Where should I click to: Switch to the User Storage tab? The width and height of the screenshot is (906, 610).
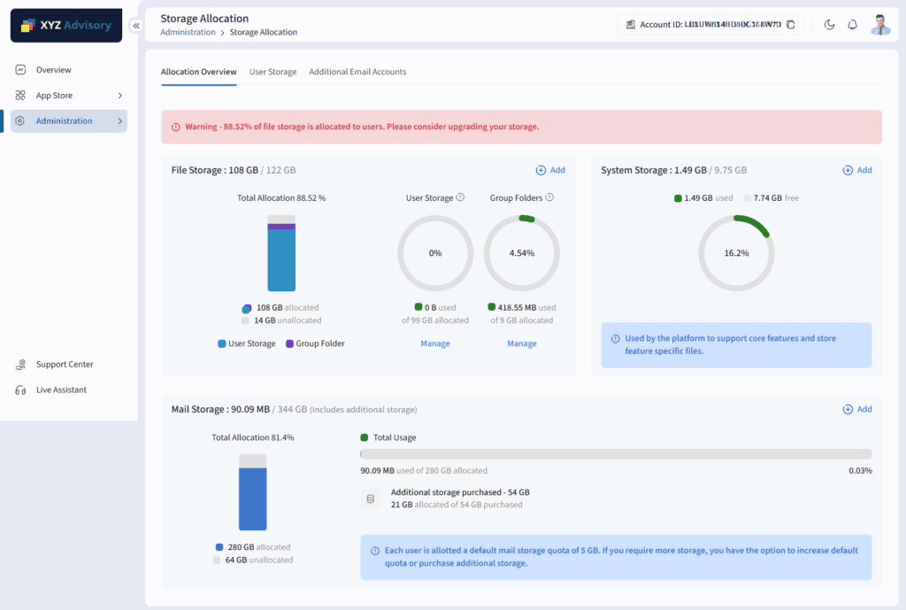pyautogui.click(x=273, y=72)
